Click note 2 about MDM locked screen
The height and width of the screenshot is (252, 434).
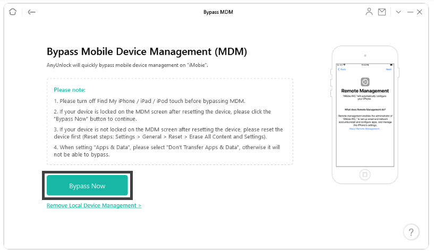point(162,115)
